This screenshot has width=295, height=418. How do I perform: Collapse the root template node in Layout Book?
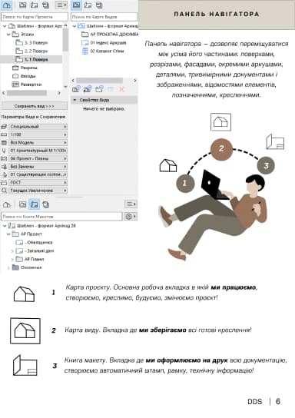coord(5,226)
